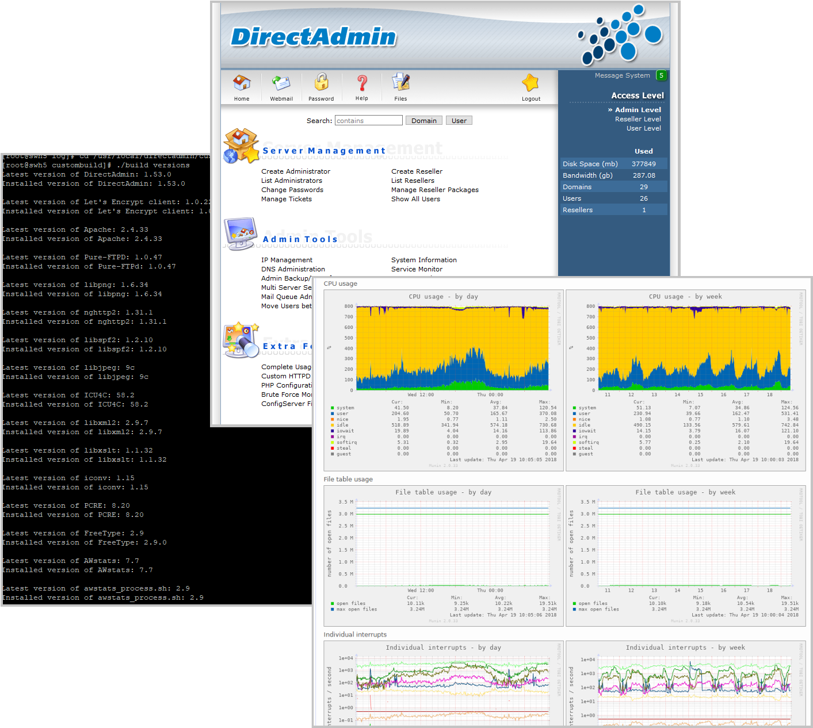Open the Individual interrupts by day graph
This screenshot has width=813, height=728.
[x=444, y=684]
